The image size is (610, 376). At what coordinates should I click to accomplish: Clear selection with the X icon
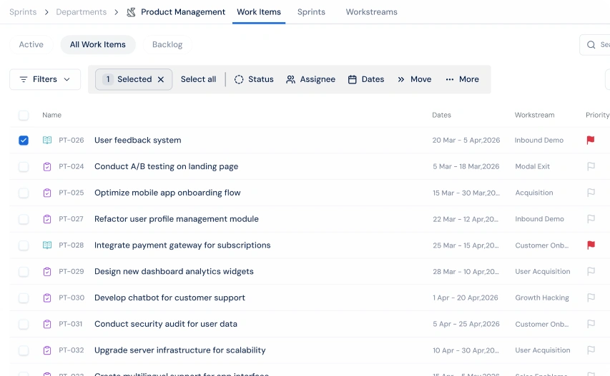(x=161, y=79)
